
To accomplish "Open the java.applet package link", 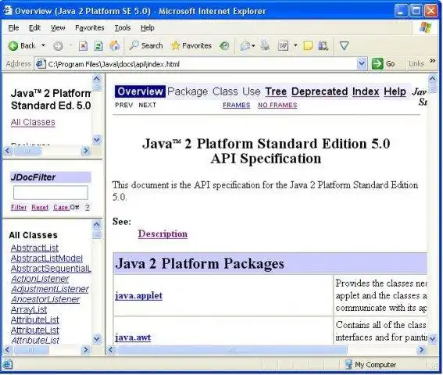I will point(139,295).
